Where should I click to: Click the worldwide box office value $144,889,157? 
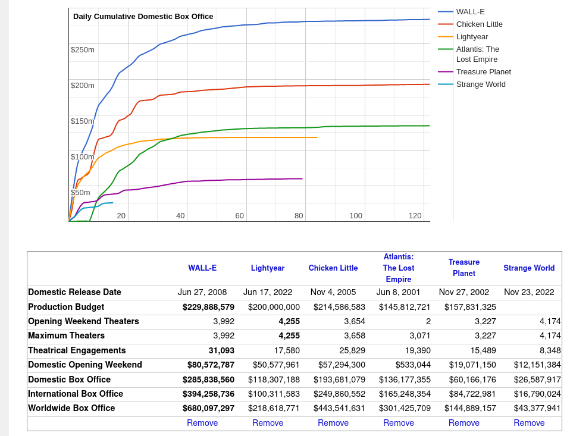470,408
